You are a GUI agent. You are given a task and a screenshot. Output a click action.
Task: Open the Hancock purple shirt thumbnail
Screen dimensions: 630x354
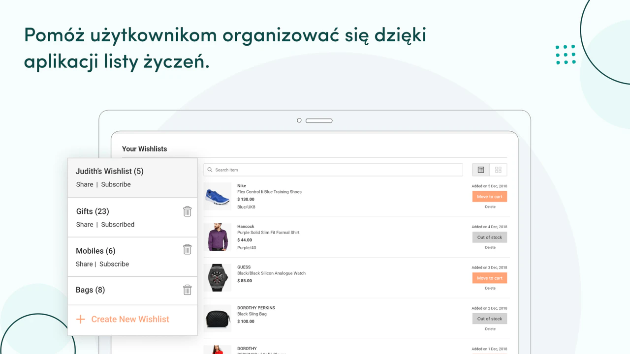[x=218, y=237]
